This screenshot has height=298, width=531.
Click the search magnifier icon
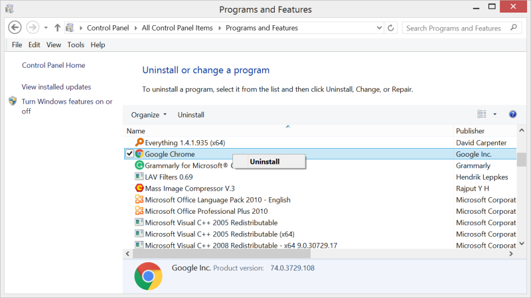click(514, 27)
